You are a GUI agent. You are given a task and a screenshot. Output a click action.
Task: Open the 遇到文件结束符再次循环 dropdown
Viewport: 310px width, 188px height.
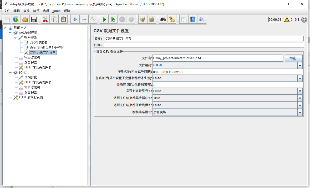coord(300,98)
